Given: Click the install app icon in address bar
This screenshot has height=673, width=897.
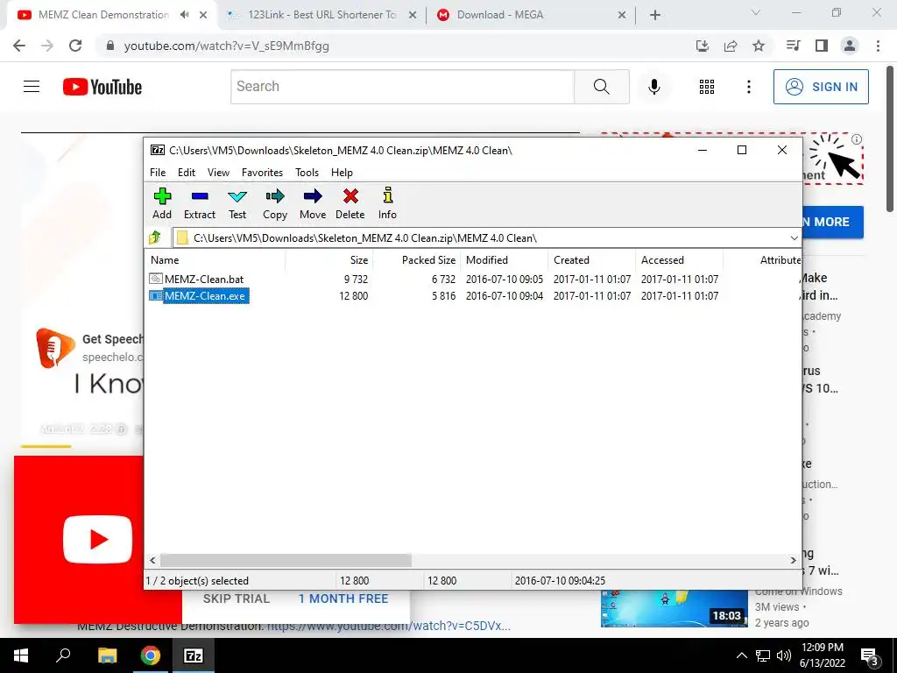Looking at the screenshot, I should [x=703, y=46].
